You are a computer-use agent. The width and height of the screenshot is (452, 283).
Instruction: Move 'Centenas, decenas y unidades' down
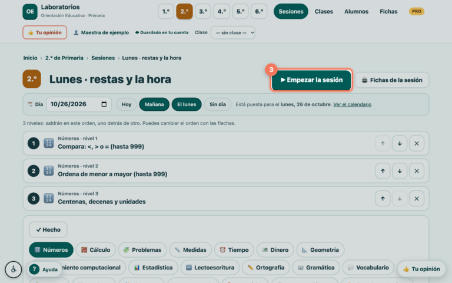click(400, 199)
